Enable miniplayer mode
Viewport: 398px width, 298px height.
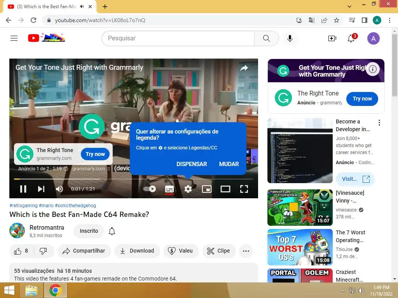(207, 189)
